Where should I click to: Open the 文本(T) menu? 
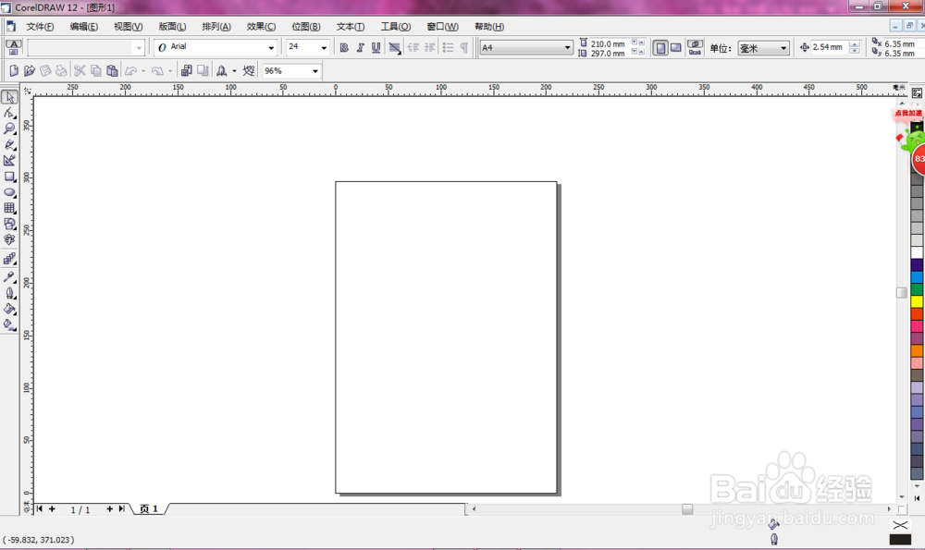pyautogui.click(x=351, y=27)
